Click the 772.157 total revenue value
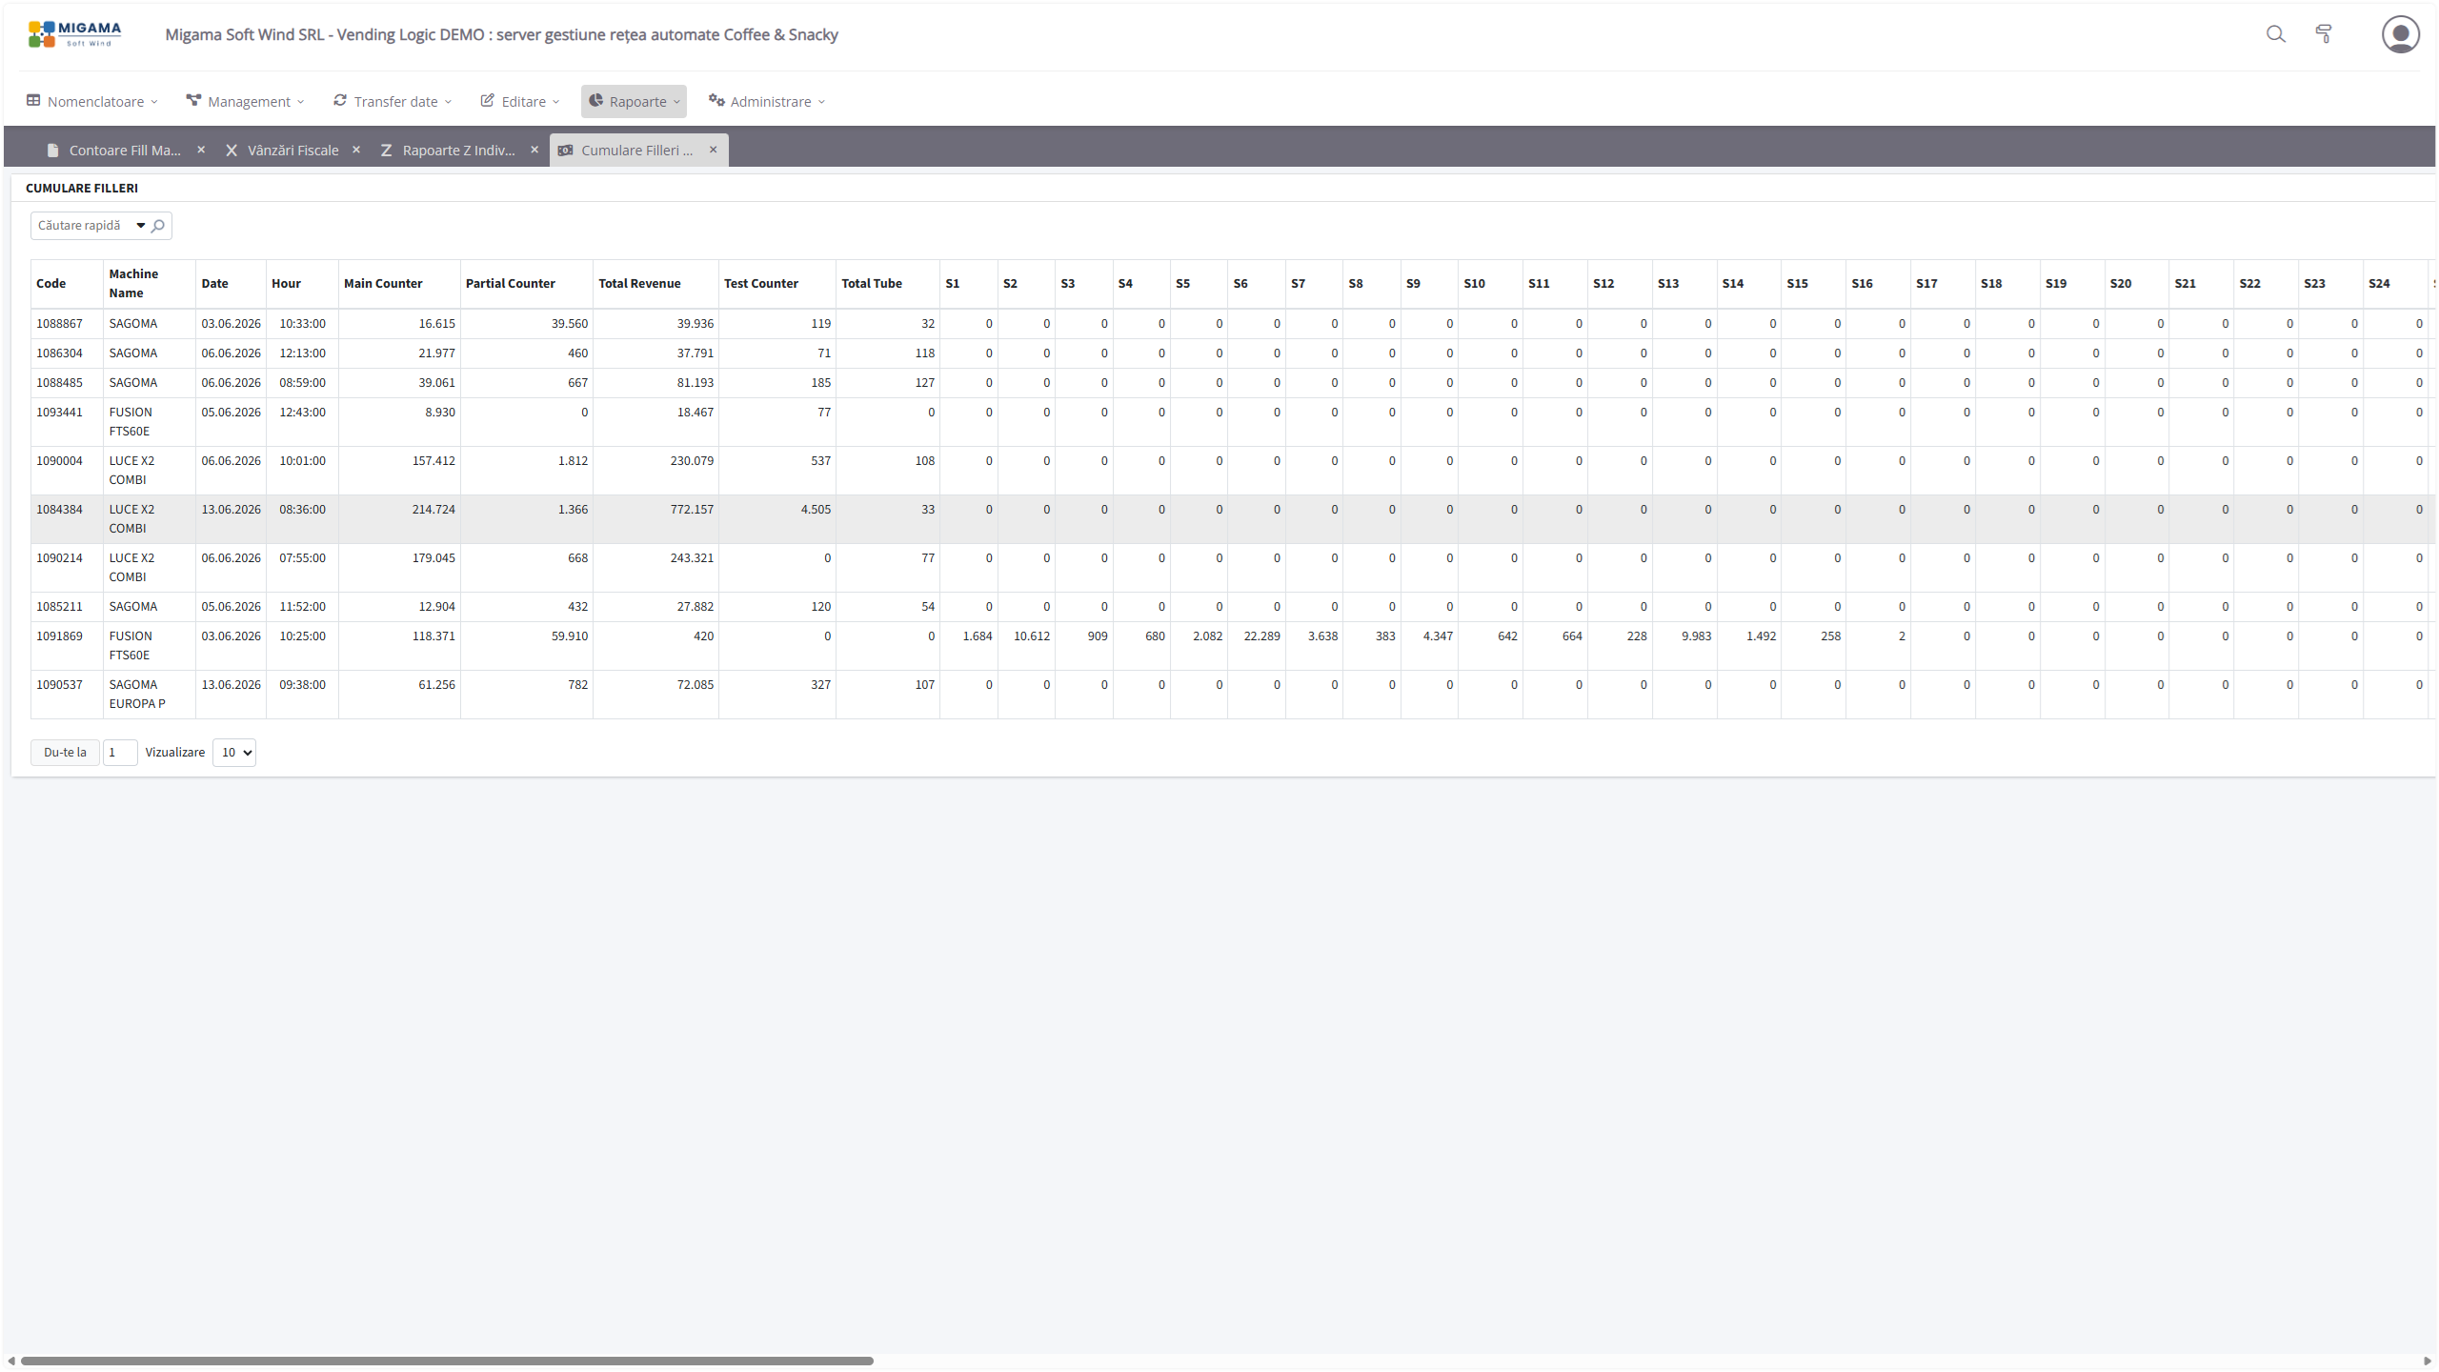This screenshot has width=2439, height=1372. 692,510
